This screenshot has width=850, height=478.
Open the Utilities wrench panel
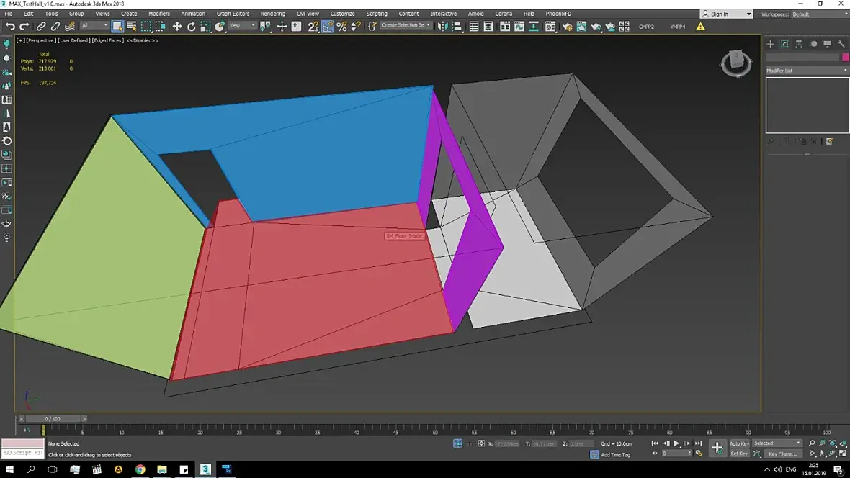pyautogui.click(x=841, y=44)
